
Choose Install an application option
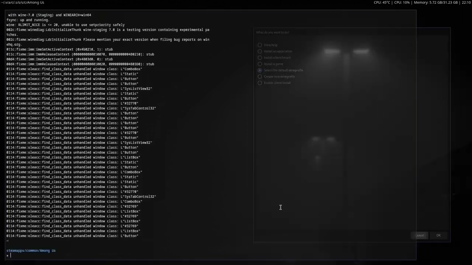[x=260, y=51]
